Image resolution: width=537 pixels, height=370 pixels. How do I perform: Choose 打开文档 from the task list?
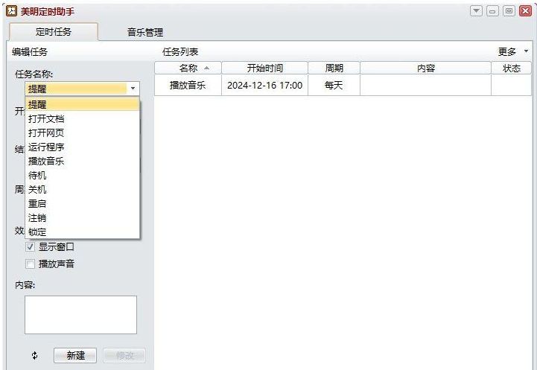pyautogui.click(x=82, y=119)
